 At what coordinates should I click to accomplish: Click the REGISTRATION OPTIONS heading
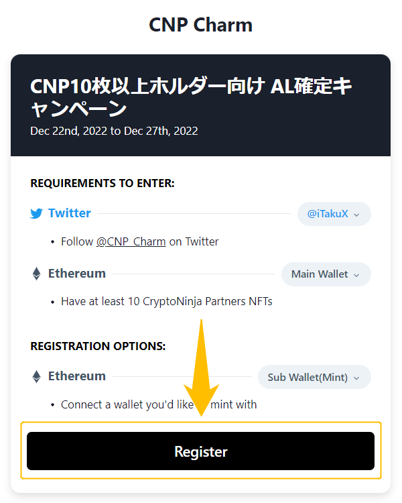click(98, 346)
